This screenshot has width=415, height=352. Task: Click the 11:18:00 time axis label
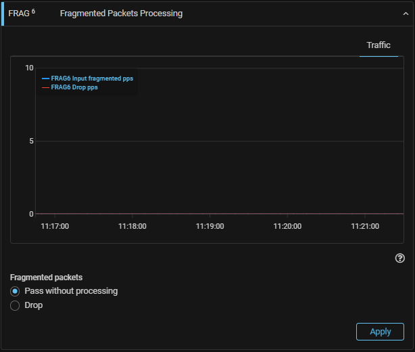(132, 226)
